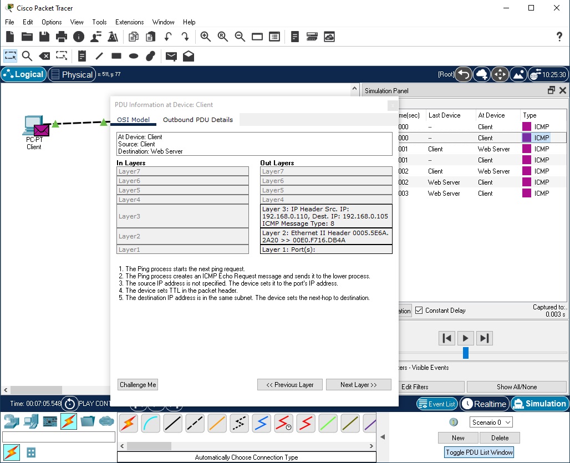The width and height of the screenshot is (570, 463).
Task: Select the OSI Model tab
Action: [133, 120]
